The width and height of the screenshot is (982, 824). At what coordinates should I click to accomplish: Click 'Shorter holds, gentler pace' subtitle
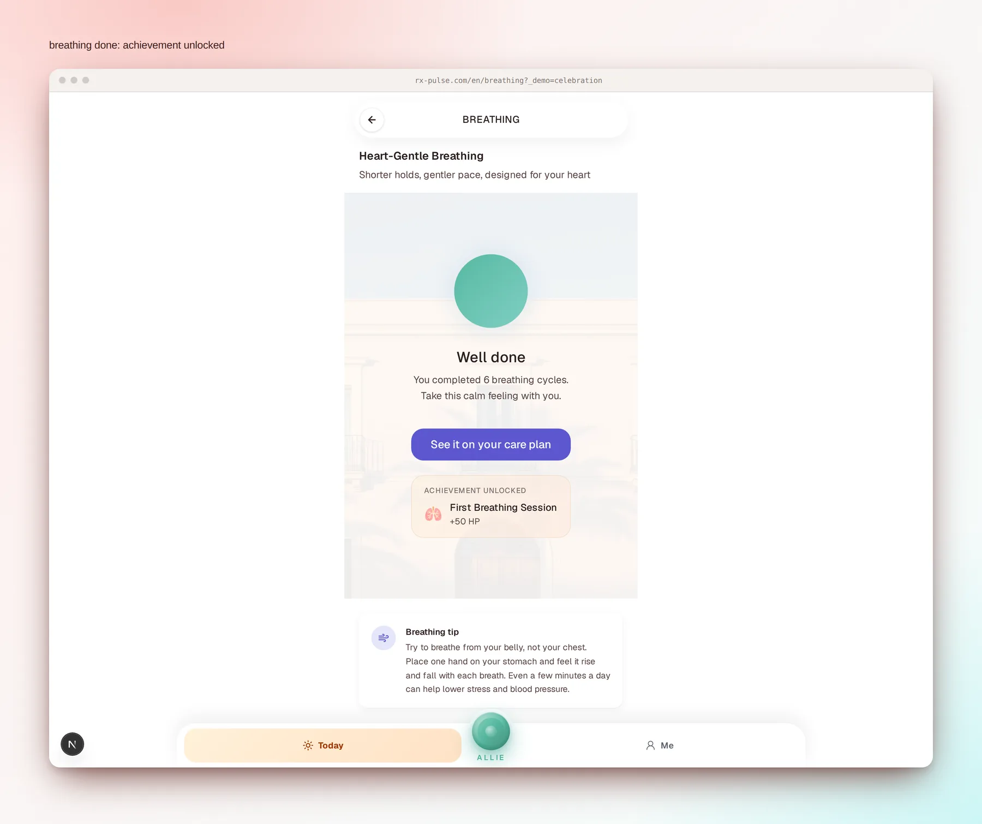click(x=475, y=175)
